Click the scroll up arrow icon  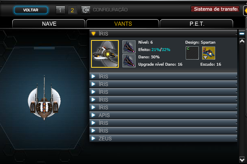pos(242,41)
